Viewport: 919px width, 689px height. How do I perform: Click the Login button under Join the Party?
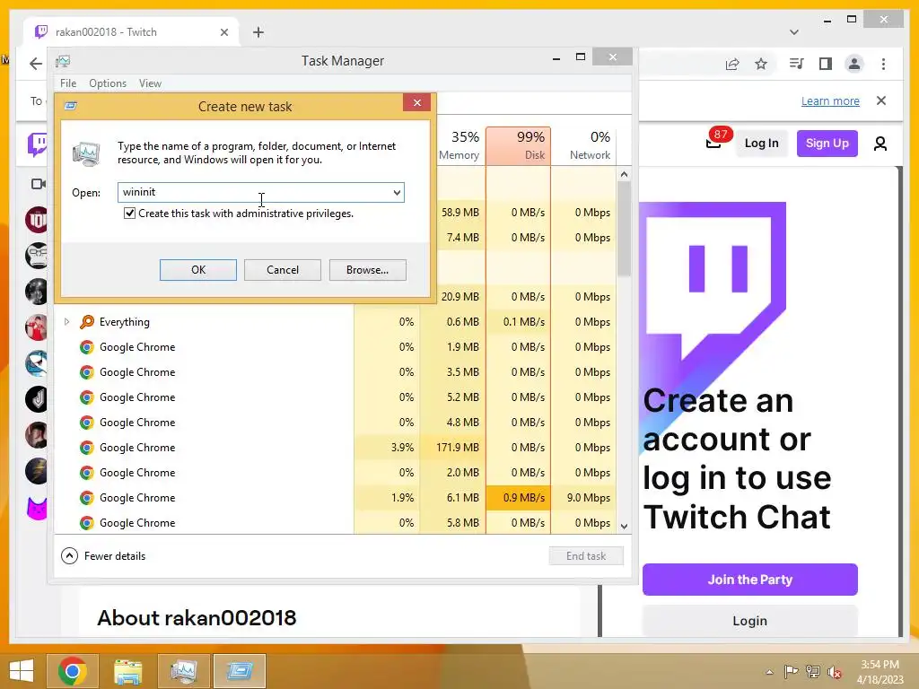click(749, 621)
